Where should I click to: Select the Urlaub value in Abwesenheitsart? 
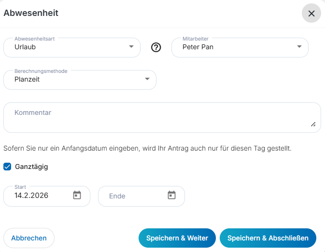pos(25,47)
